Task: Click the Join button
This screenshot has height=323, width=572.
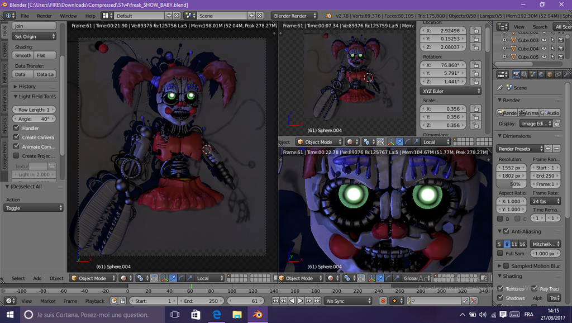Action: [34, 26]
